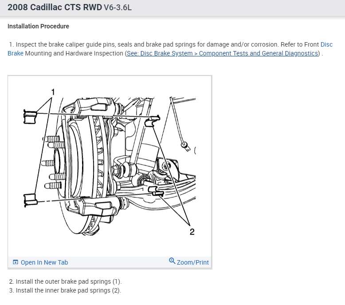Click step 'Install the outer brake pad springs (1).'

[65, 281]
